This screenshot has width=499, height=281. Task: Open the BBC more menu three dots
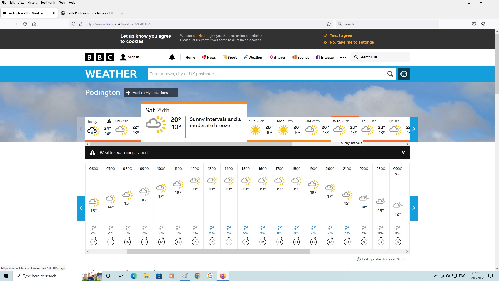pos(343,57)
